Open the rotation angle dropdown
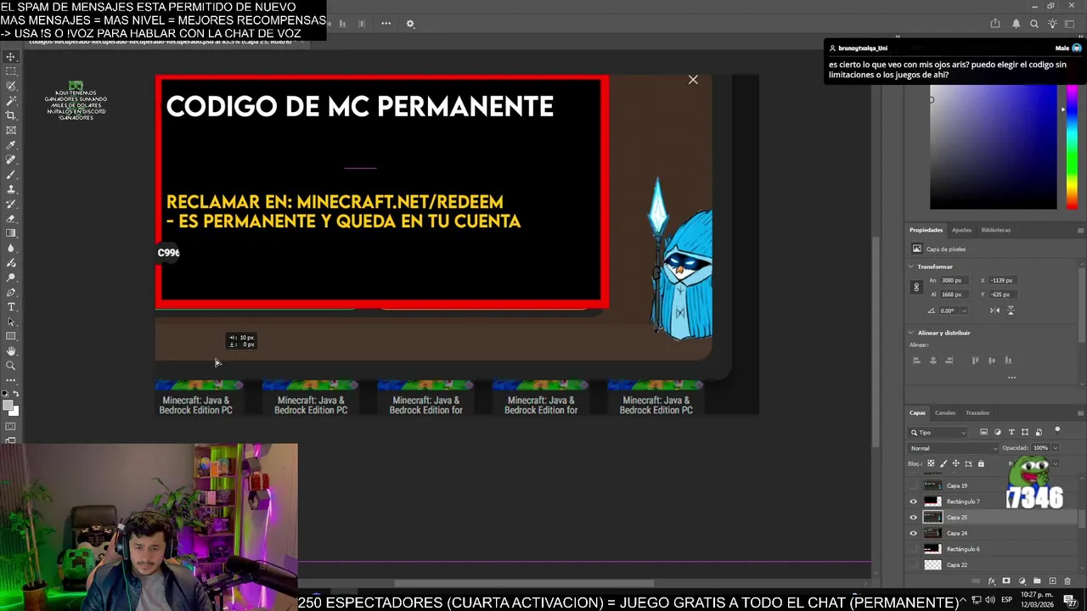Viewport: 1087px width, 611px height. [x=965, y=311]
